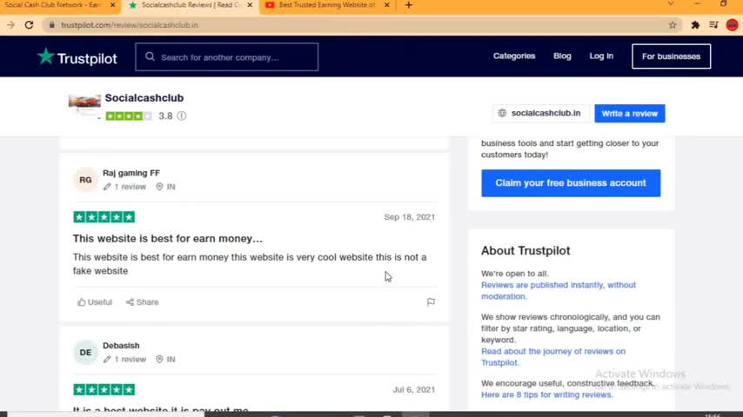Open the Log in menu item

(x=601, y=56)
